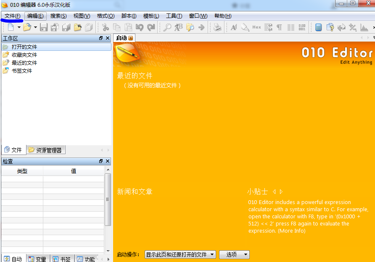Select the Cut tool in the toolbar

click(x=106, y=27)
